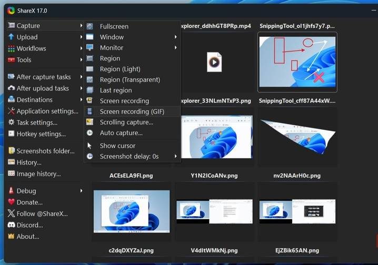Click the Image history icon

click(11, 174)
